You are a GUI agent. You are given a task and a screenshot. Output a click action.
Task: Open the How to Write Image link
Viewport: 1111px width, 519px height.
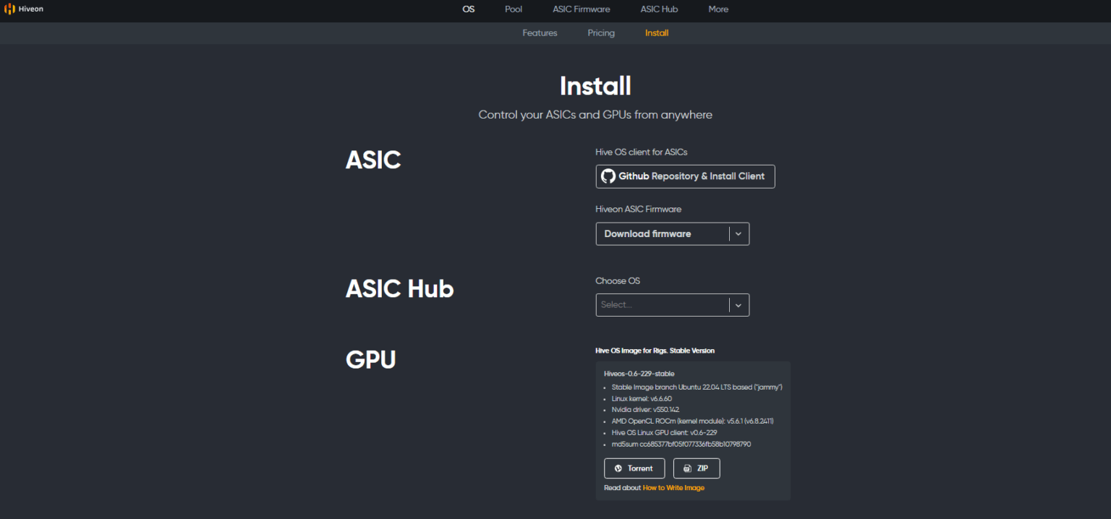pyautogui.click(x=673, y=488)
